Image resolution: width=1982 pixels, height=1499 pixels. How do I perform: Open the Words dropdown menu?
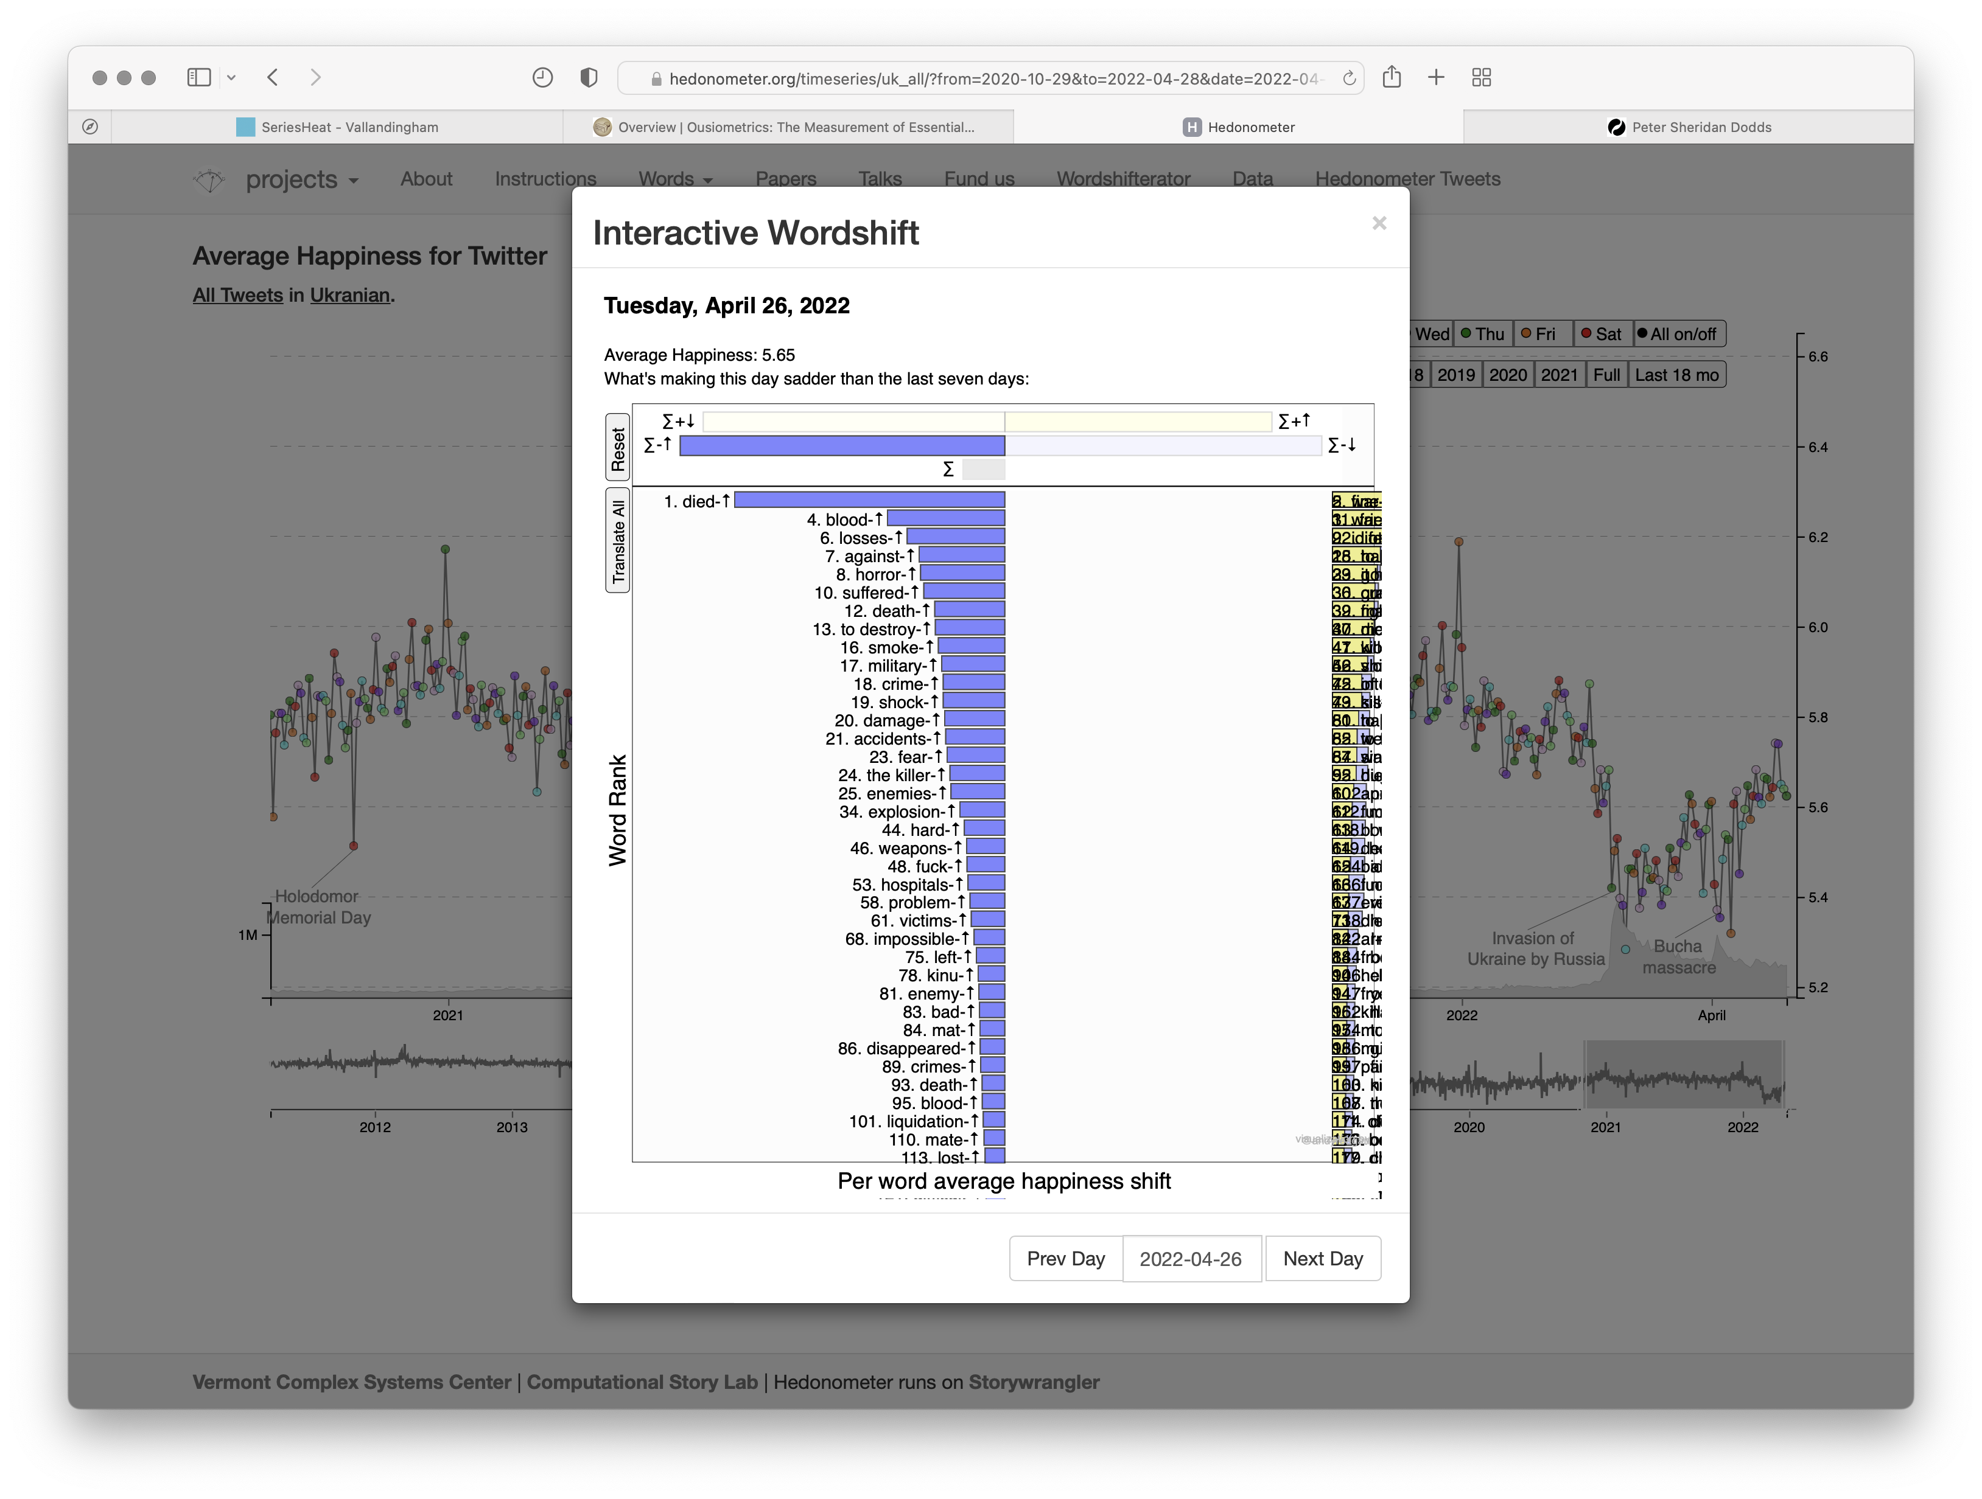tap(676, 179)
